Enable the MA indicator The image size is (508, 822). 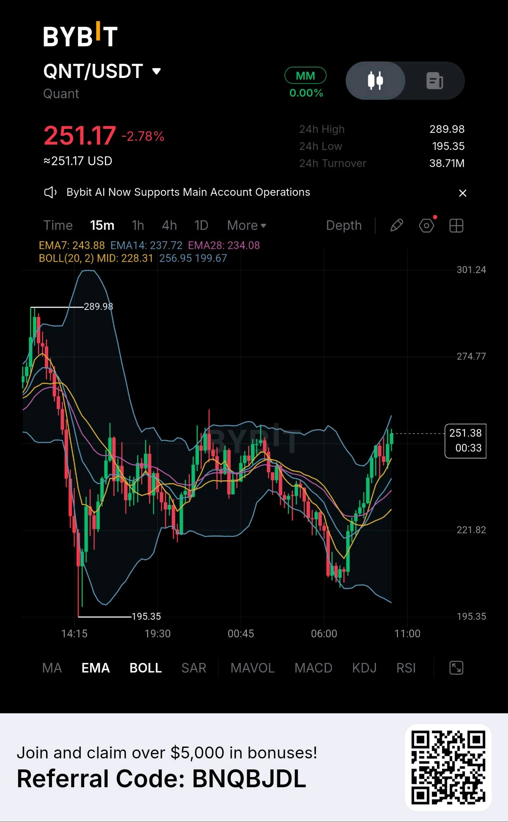tap(52, 668)
